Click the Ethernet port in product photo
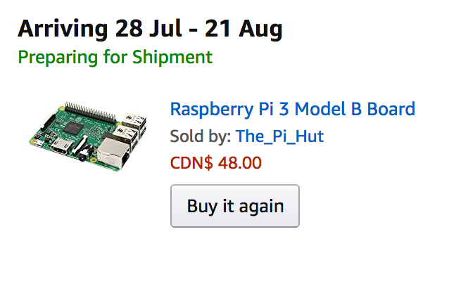This screenshot has height=291, width=449. click(113, 154)
